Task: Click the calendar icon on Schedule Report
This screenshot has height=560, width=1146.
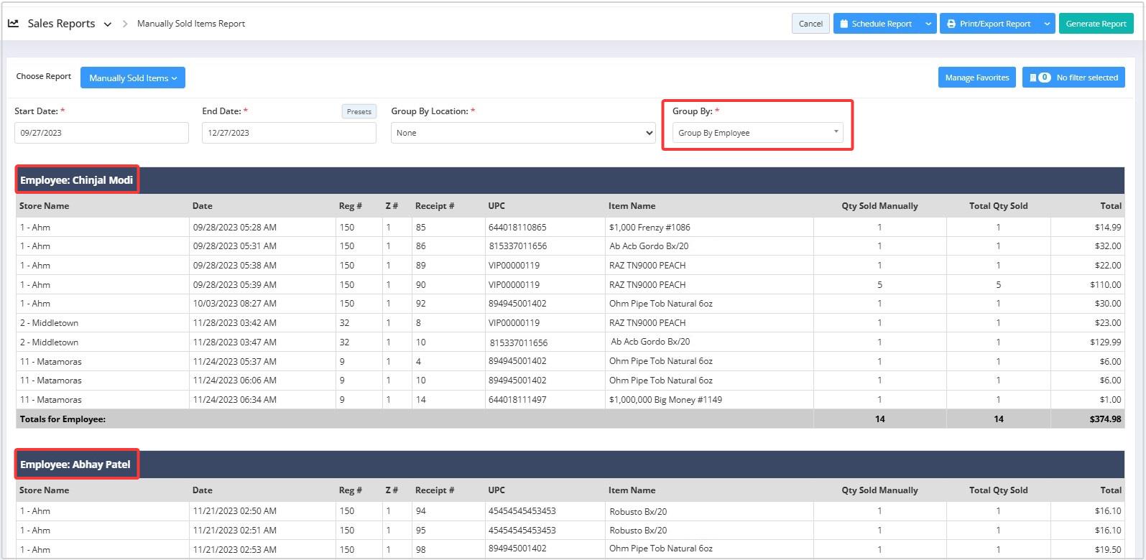Action: 844,24
